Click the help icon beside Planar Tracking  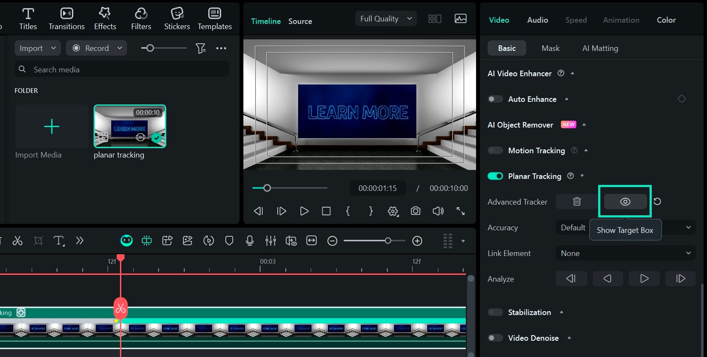pos(570,176)
